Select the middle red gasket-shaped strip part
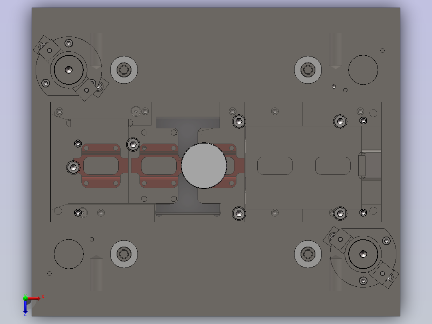This screenshot has width=432, height=324. point(156,166)
